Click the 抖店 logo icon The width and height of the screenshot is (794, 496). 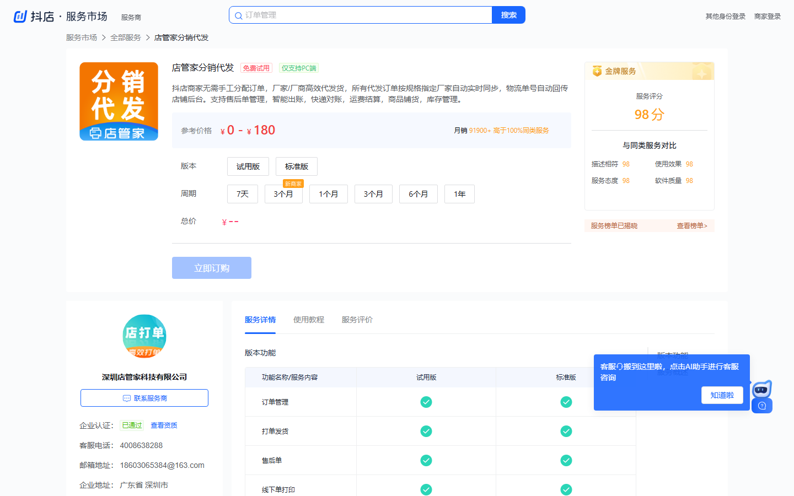(x=20, y=17)
